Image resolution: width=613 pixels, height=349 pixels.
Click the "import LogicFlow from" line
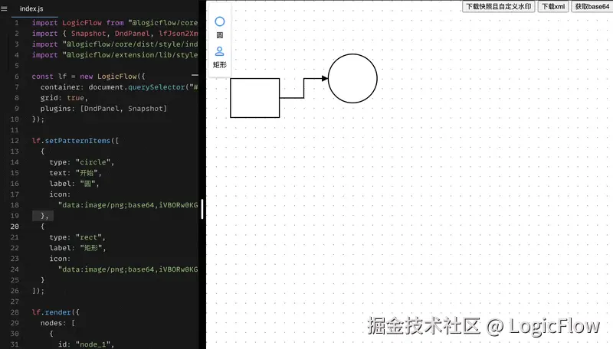[x=115, y=23]
